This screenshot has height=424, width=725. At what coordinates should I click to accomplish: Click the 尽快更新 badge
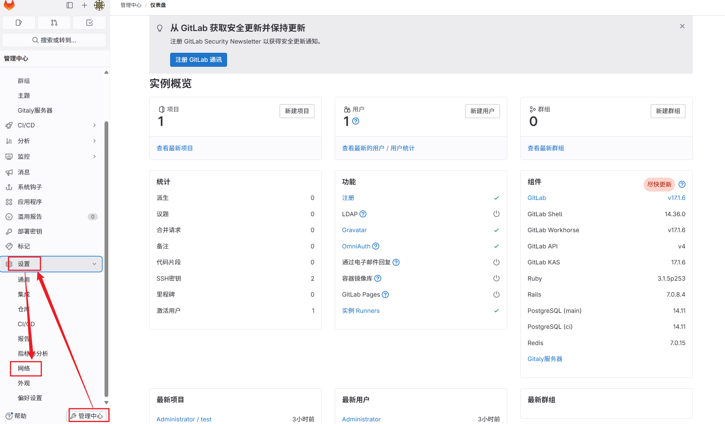[x=659, y=184]
